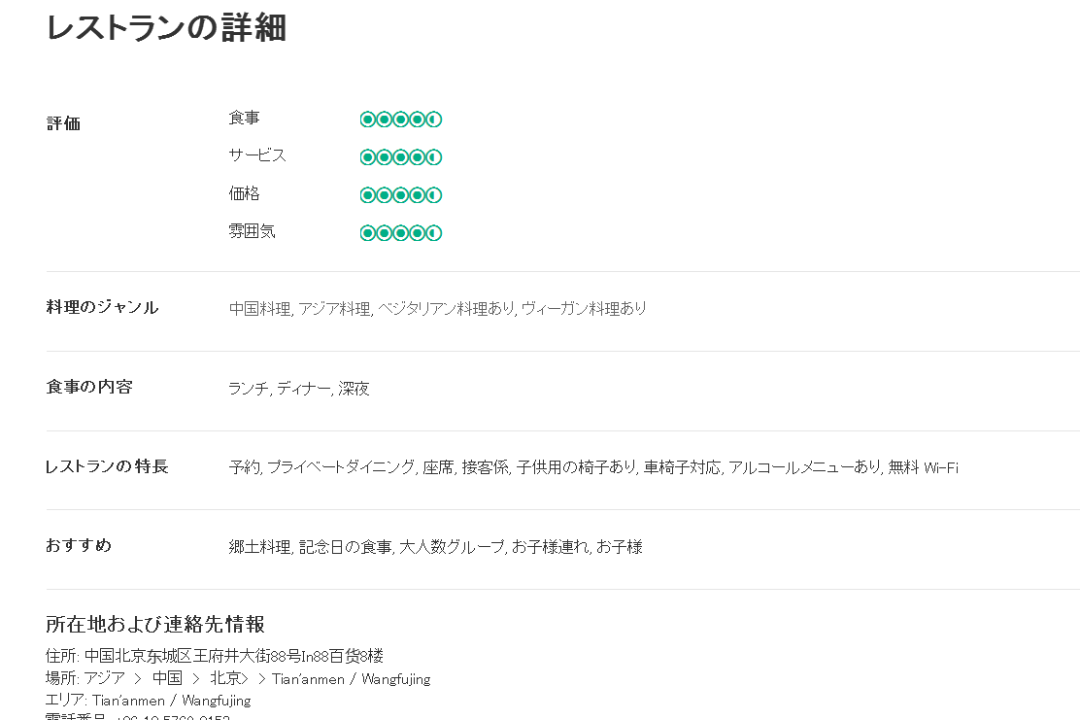Screen dimensions: 1080x720
Task: Click the ヴィーガン料理あり cuisine entry
Action: click(583, 309)
